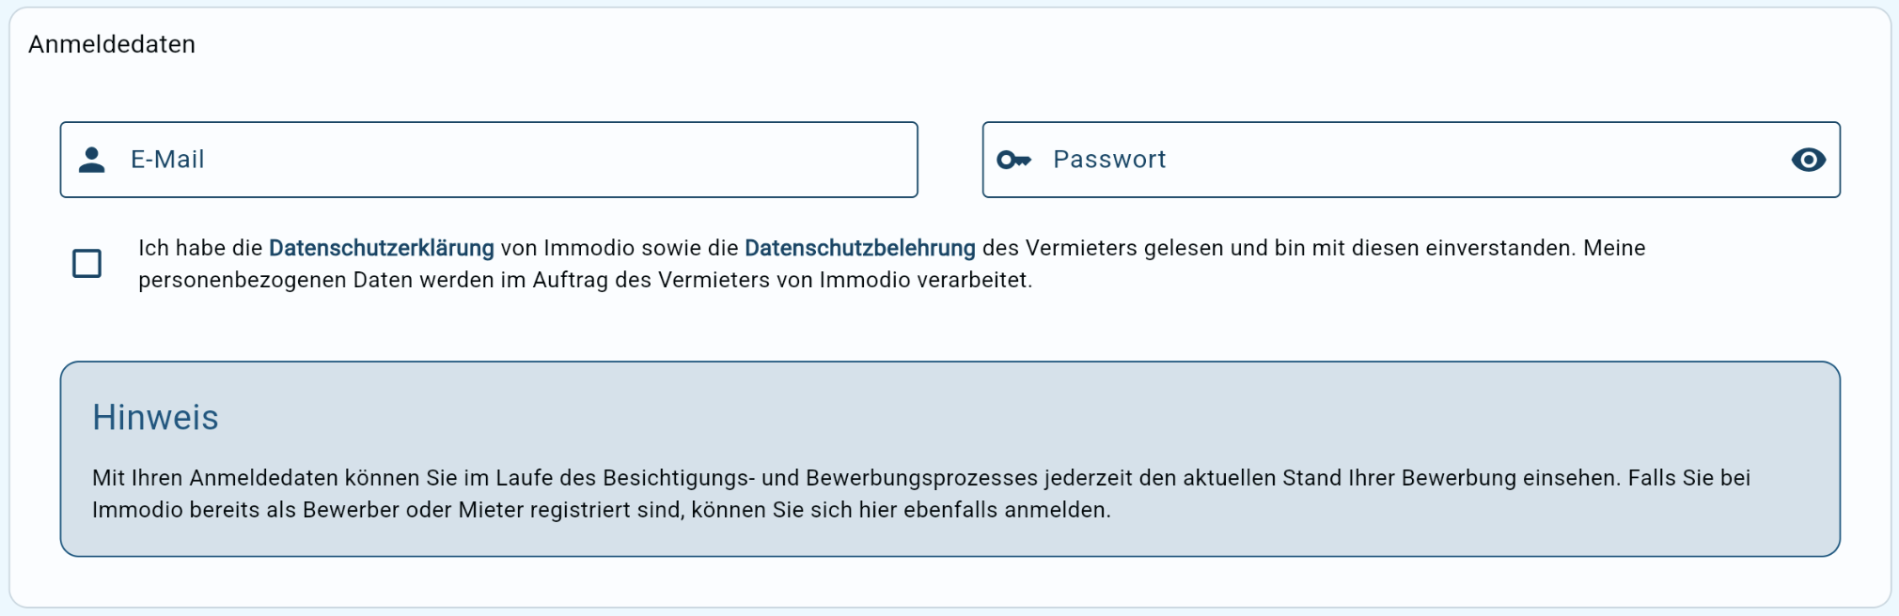Focus the Passwort input field
Viewport: 1899px width, 616px height.
click(1411, 160)
